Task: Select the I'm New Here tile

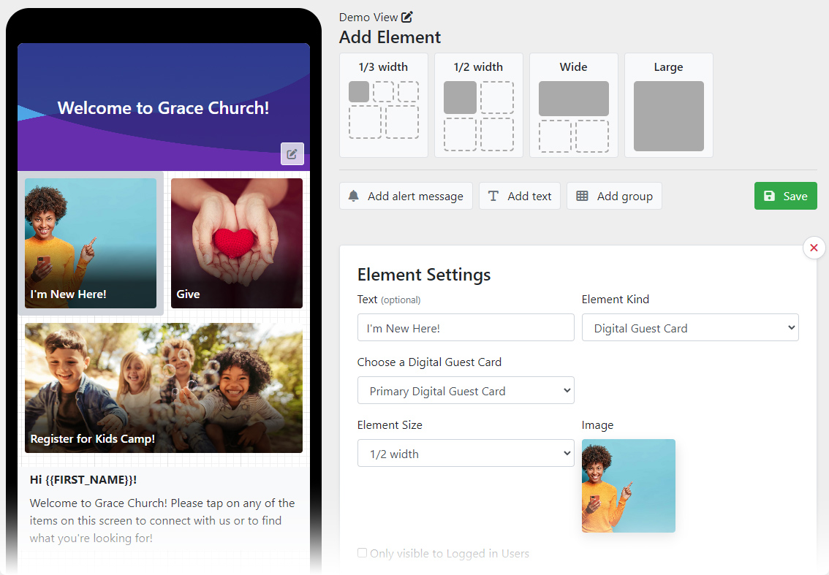Action: coord(91,243)
